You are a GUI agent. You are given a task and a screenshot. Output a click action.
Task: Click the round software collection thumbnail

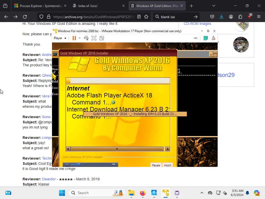pyautogui.click(x=241, y=45)
